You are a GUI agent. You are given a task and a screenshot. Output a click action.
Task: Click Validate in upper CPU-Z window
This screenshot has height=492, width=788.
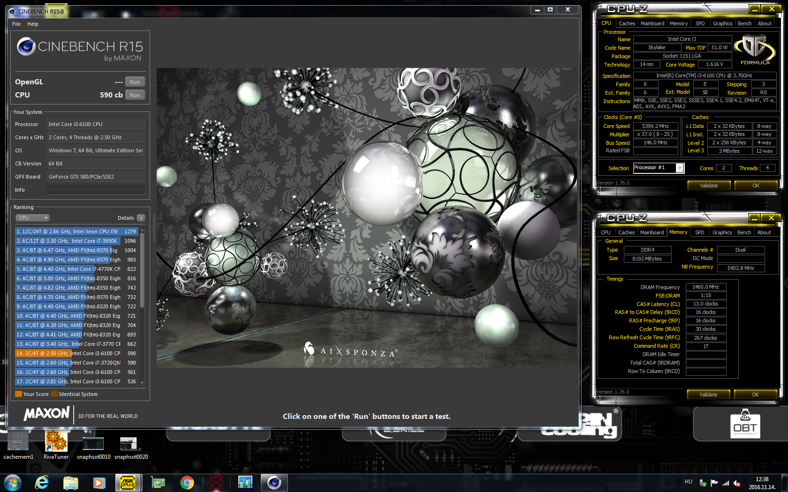[x=709, y=186]
